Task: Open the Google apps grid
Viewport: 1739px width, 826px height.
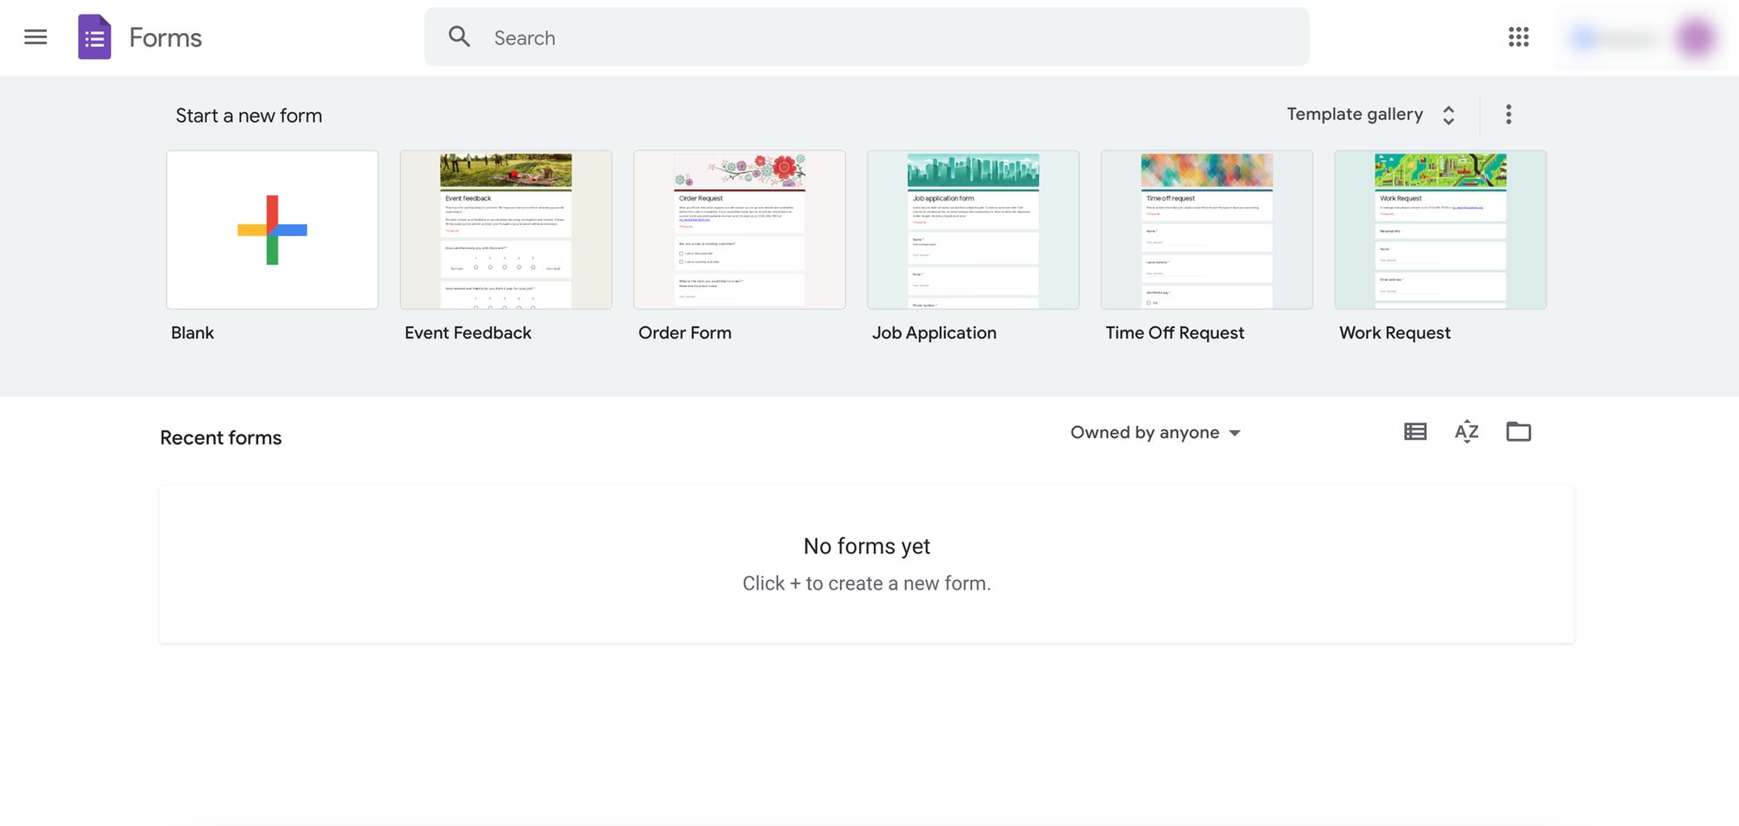Action: click(x=1518, y=37)
